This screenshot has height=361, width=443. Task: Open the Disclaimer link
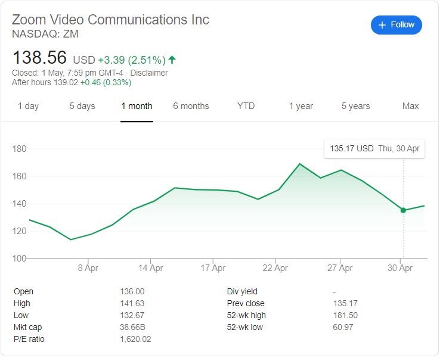[149, 73]
